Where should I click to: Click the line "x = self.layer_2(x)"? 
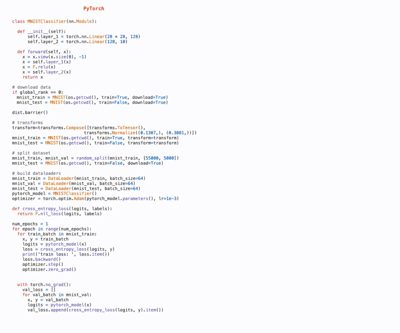(46, 72)
